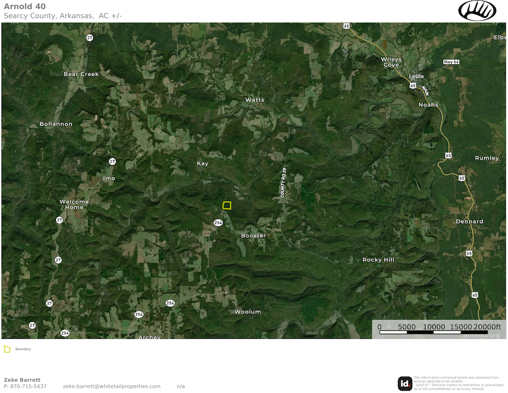Click the Land id logo icon
508x393 pixels.
pos(405,383)
